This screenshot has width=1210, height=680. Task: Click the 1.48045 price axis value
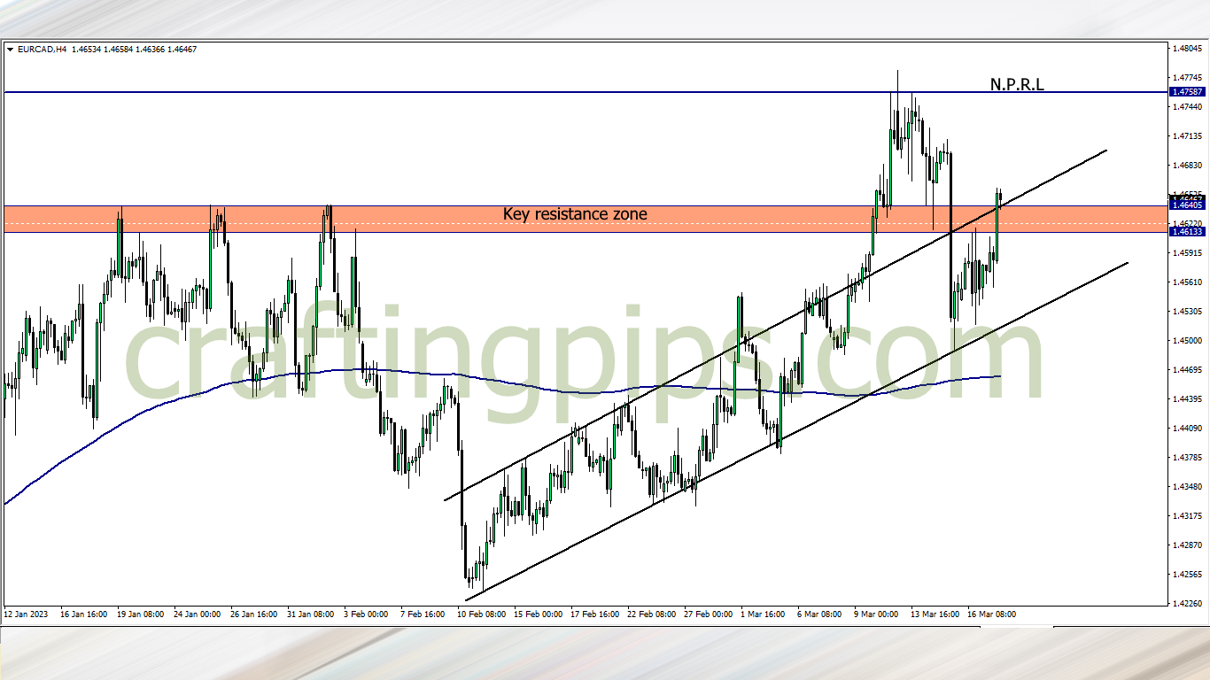[1187, 49]
